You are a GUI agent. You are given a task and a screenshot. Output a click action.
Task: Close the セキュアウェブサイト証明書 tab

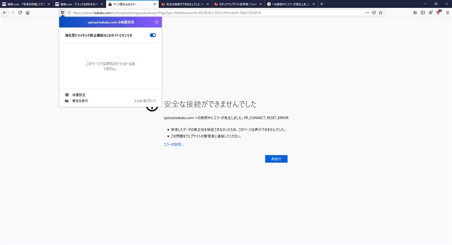pos(260,4)
